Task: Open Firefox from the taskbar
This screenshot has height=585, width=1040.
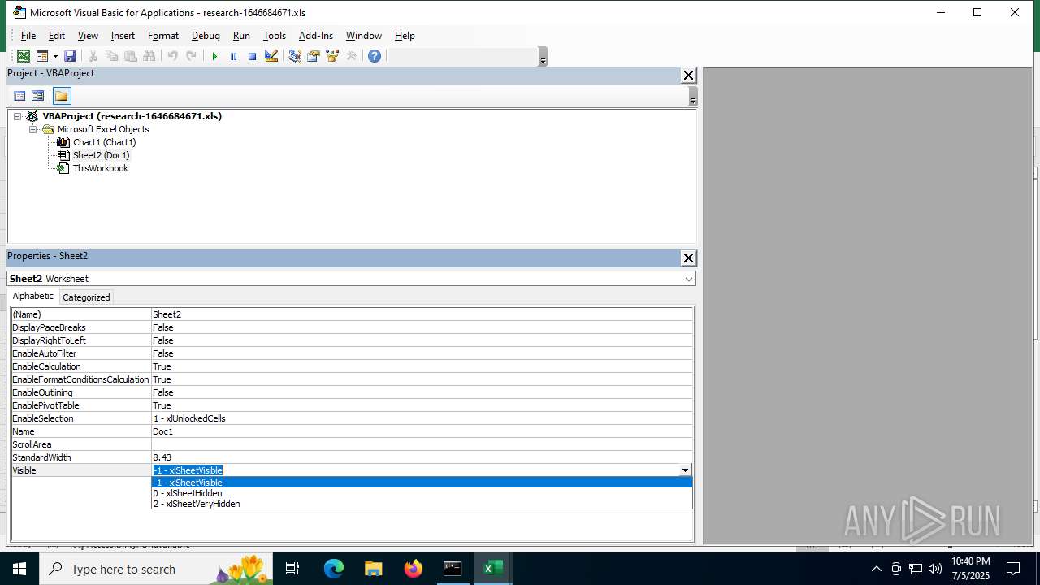Action: click(x=413, y=569)
